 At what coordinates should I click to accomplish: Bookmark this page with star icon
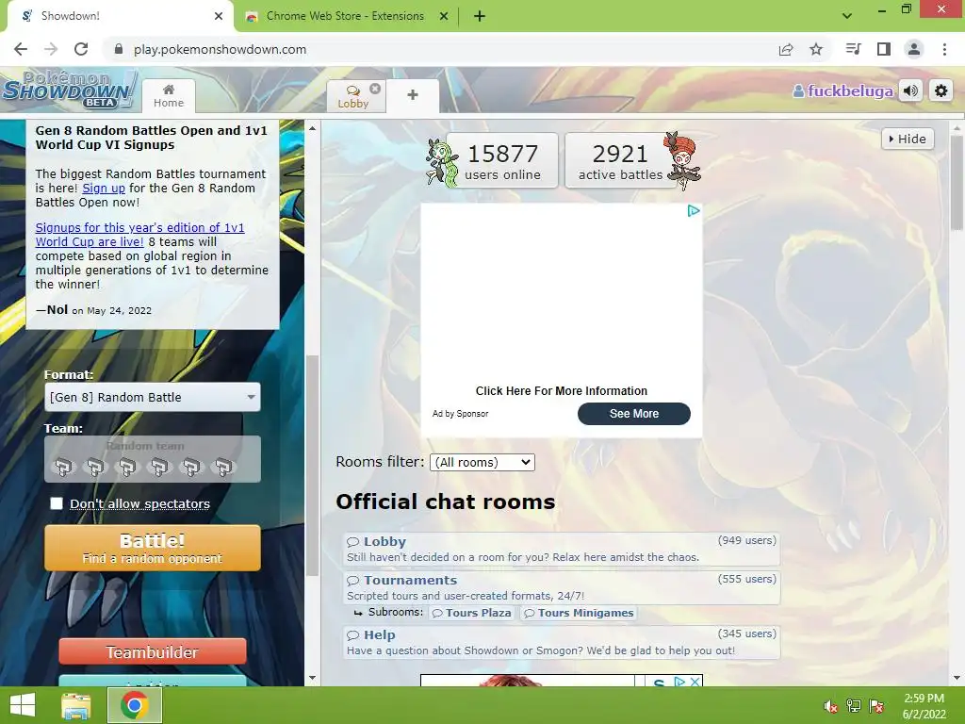coord(816,49)
